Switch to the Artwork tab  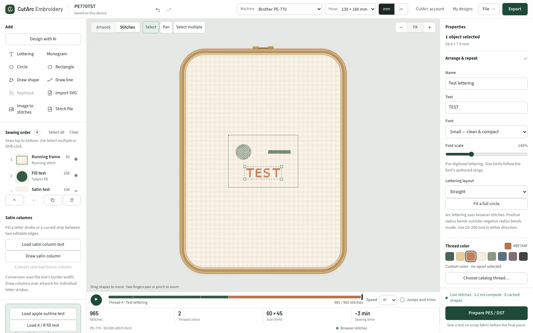pos(103,27)
